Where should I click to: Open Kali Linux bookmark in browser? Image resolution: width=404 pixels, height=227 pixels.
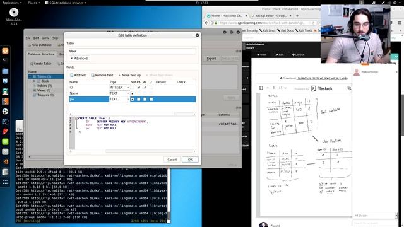tap(268, 30)
